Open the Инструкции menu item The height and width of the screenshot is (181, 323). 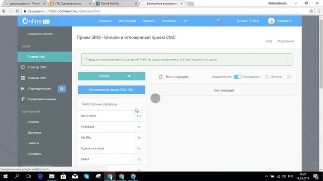127,21
